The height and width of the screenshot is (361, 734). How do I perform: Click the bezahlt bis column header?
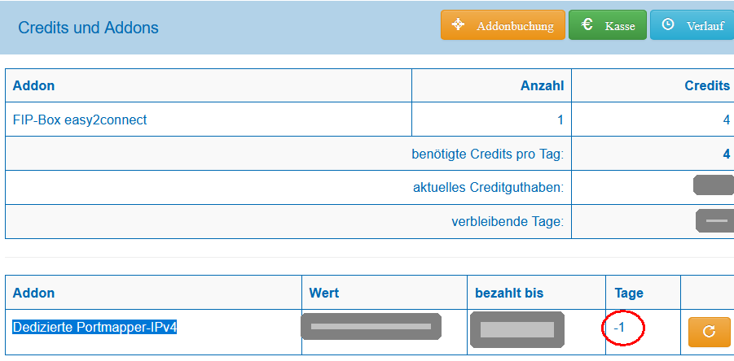click(509, 292)
